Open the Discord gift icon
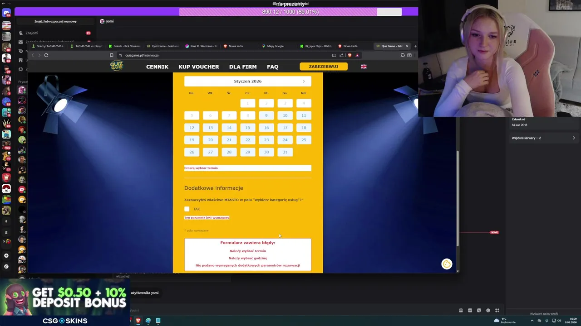The width and height of the screenshot is (581, 326). [x=461, y=310]
